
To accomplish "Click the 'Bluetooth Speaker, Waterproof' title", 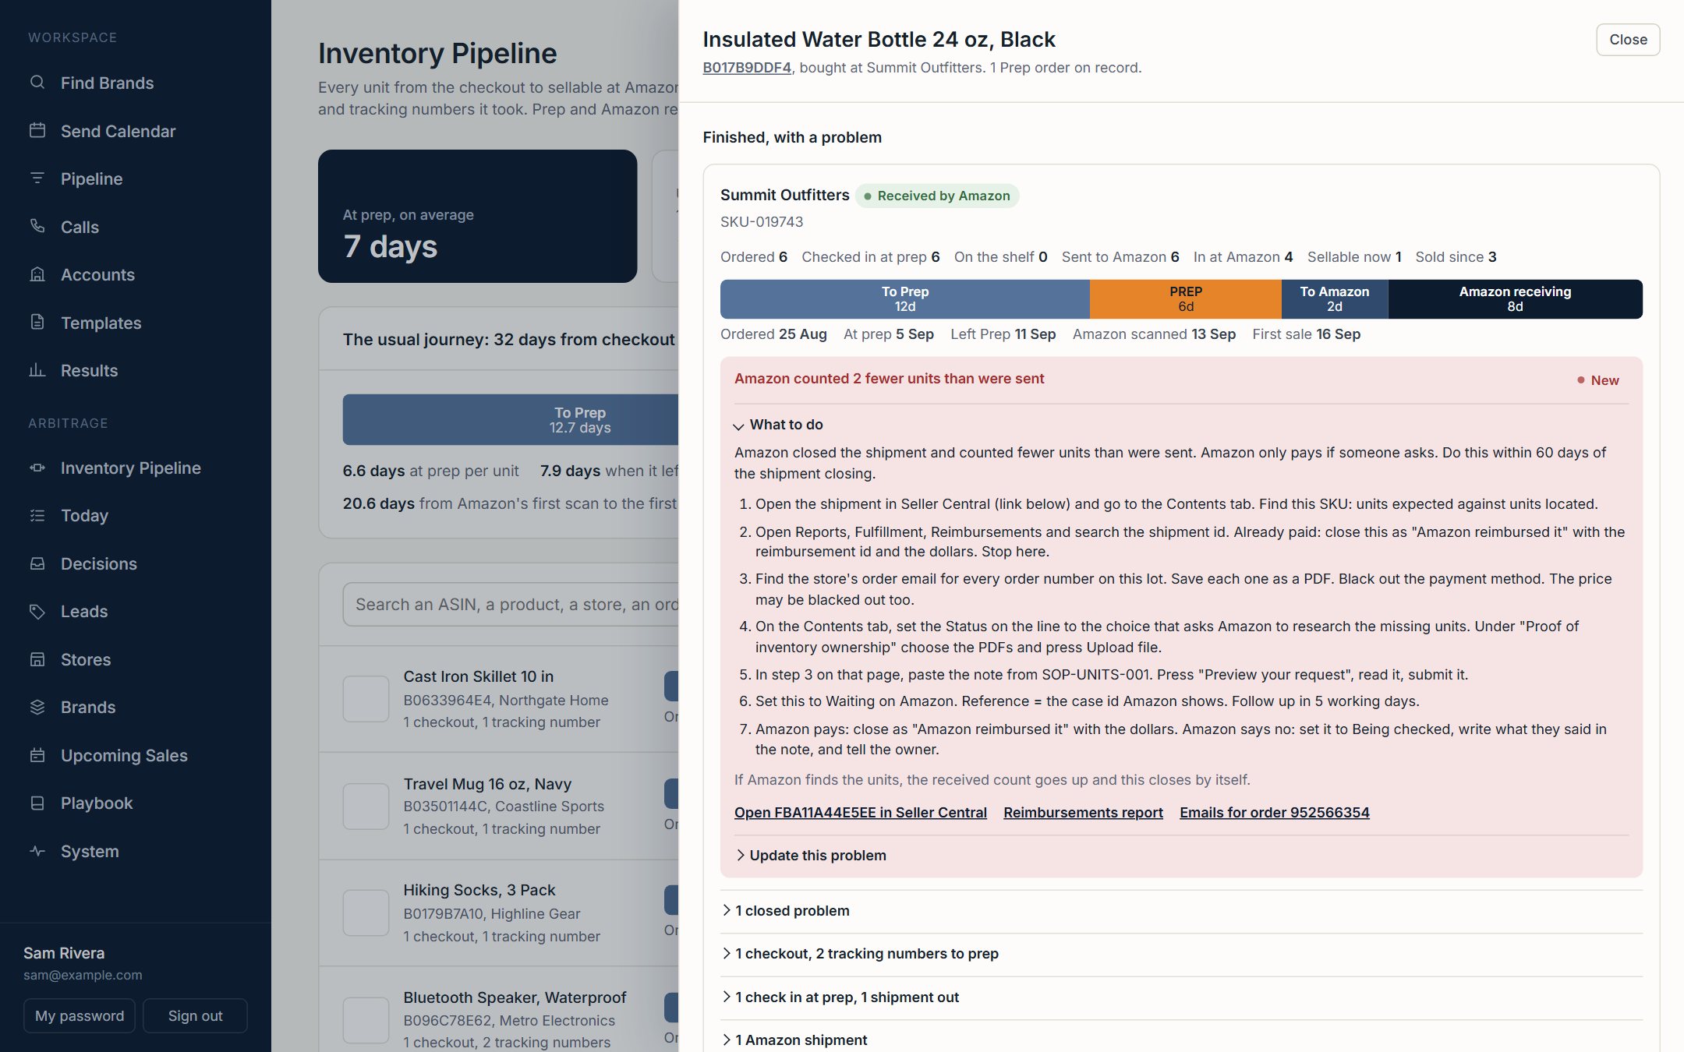I will pyautogui.click(x=515, y=997).
